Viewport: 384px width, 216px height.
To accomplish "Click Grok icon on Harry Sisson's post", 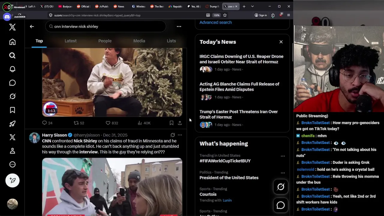I will [172, 135].
